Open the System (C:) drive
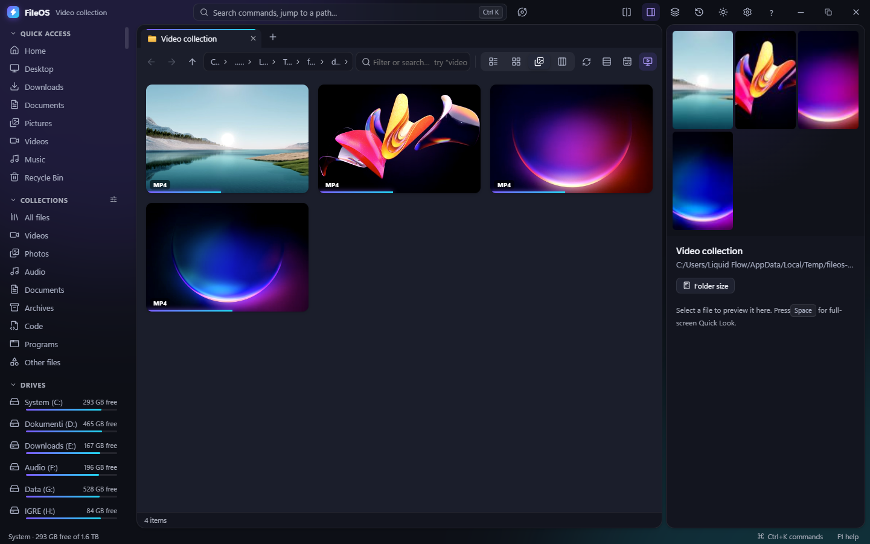870x544 pixels. (63, 403)
